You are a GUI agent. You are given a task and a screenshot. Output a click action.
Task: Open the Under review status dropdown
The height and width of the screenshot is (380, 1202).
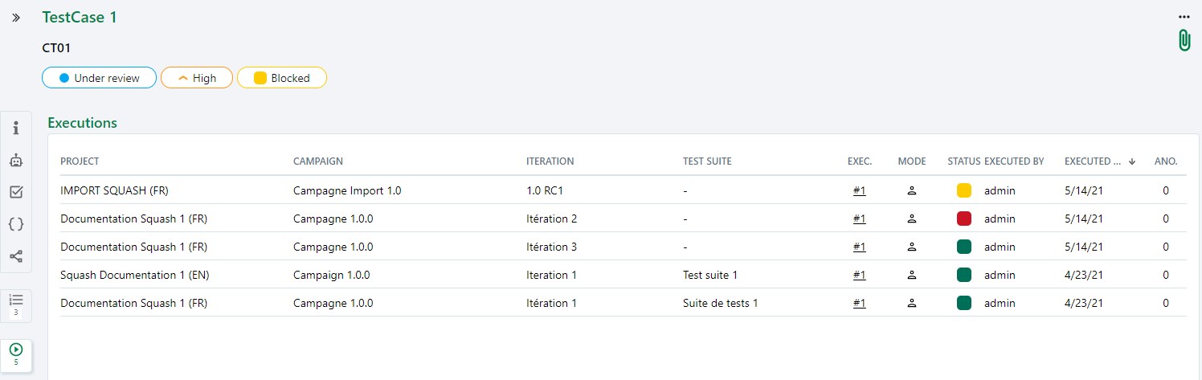pos(99,78)
